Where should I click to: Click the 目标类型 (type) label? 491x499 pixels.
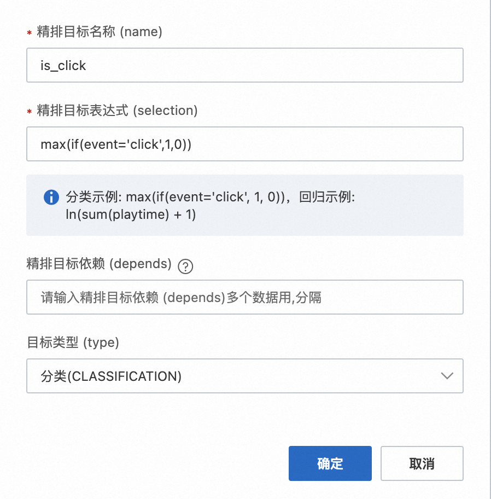pos(73,343)
